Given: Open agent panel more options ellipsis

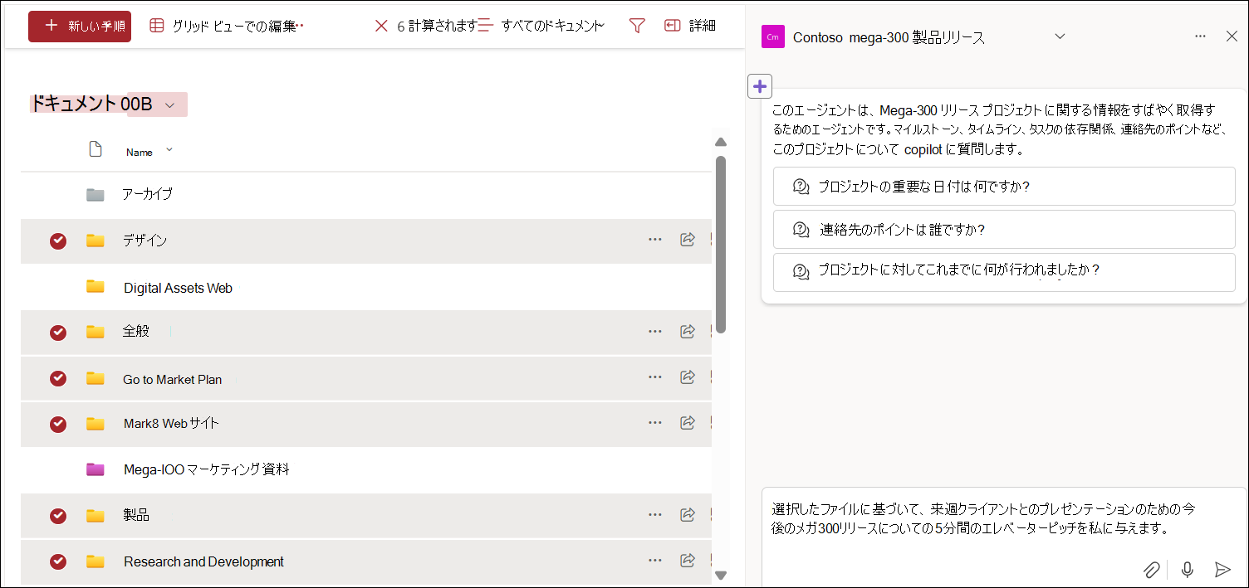Looking at the screenshot, I should click(1200, 36).
